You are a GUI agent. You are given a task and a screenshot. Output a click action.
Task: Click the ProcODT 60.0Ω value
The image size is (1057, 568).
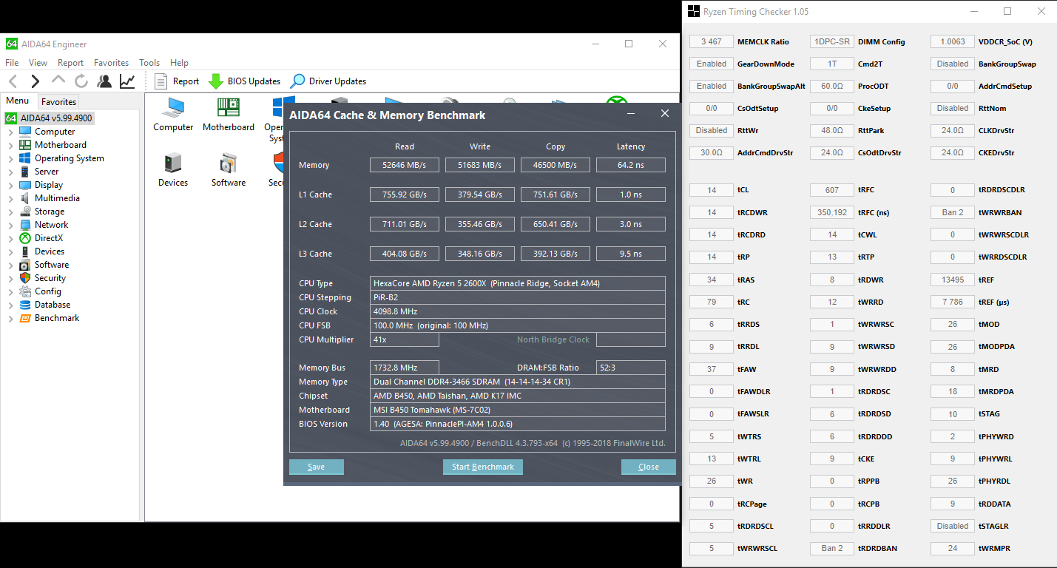tap(832, 86)
